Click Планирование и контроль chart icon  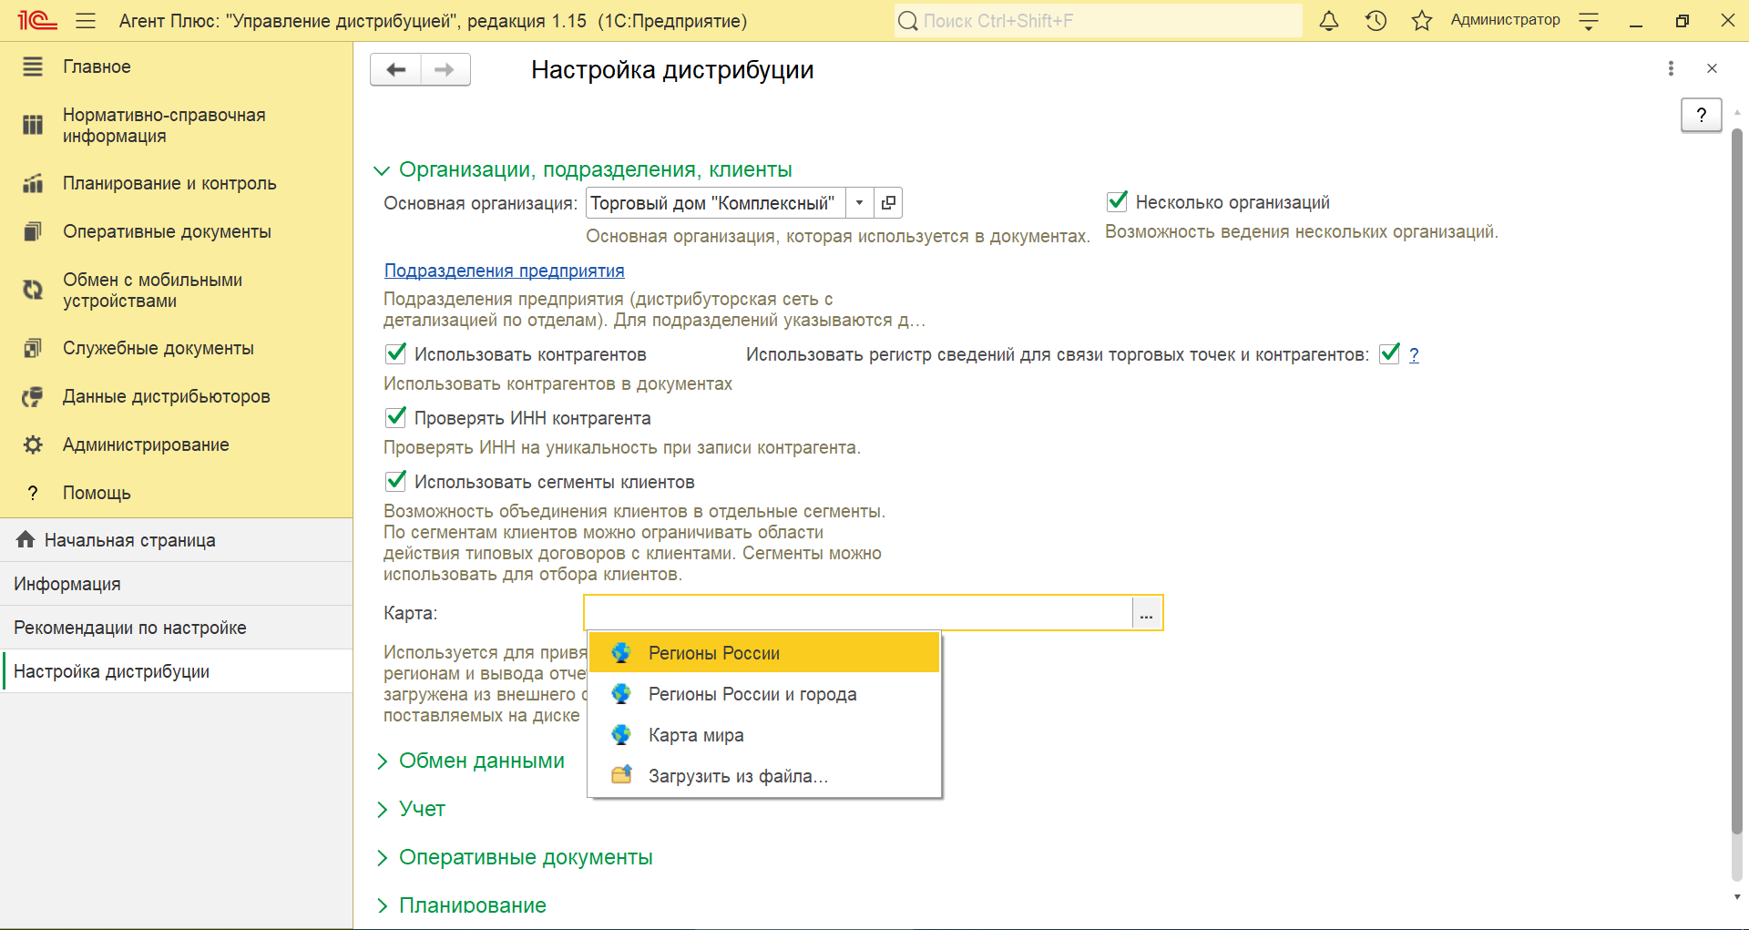[x=33, y=183]
